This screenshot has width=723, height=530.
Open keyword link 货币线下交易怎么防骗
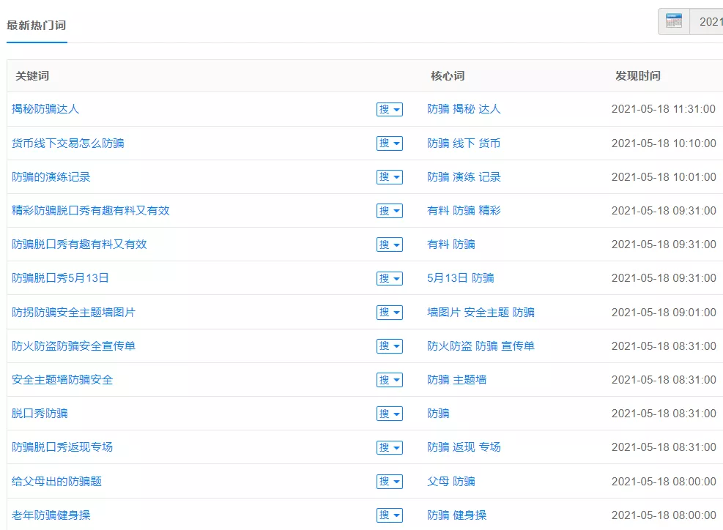(x=68, y=143)
